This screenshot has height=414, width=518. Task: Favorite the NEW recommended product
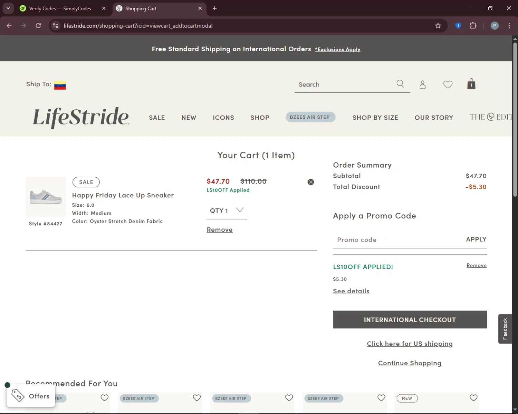click(x=473, y=398)
